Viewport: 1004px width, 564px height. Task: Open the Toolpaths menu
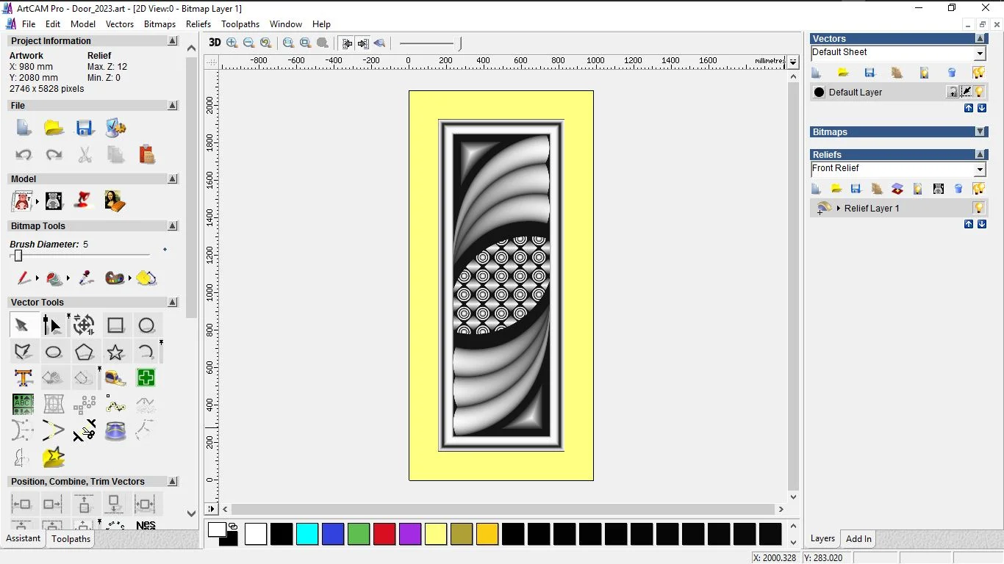(x=240, y=24)
